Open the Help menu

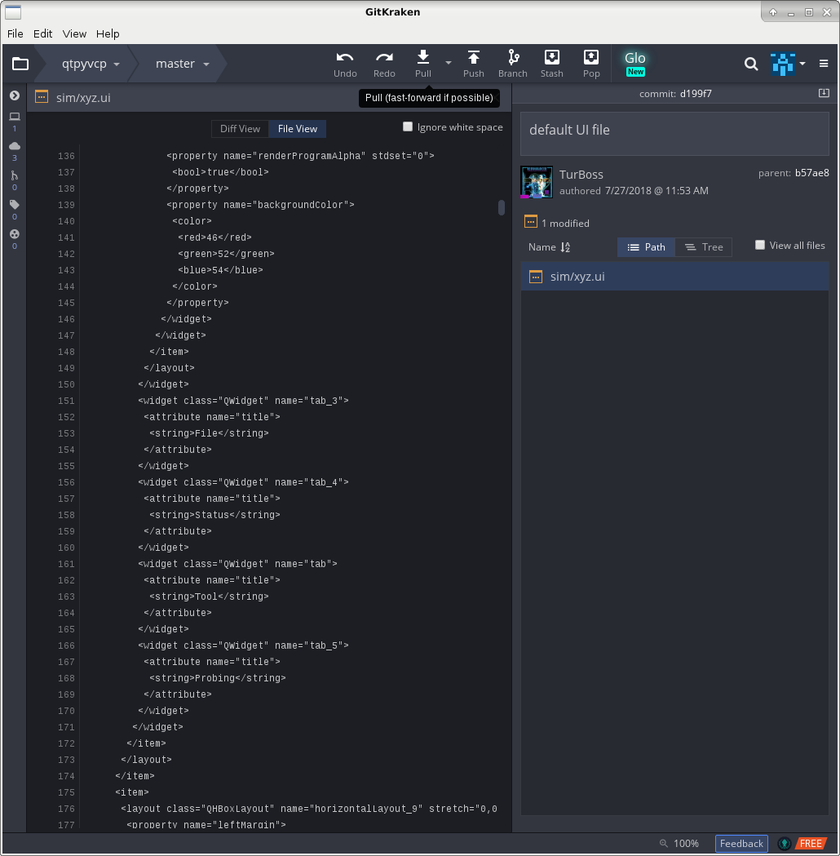(x=108, y=33)
